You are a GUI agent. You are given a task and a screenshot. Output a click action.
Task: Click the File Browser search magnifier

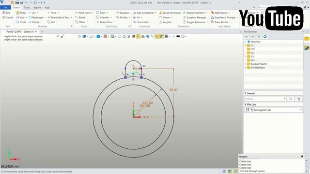pyautogui.click(x=291, y=99)
